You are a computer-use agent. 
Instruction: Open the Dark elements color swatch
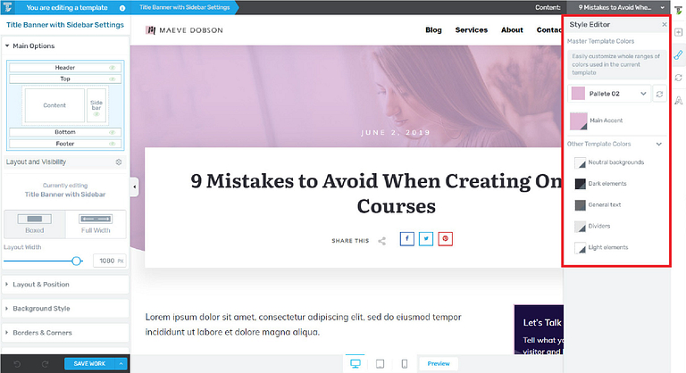click(580, 184)
